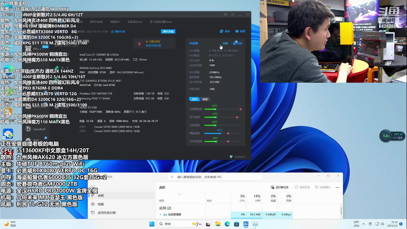Click the 状态 column header
The height and width of the screenshot is (229, 407).
209,201
